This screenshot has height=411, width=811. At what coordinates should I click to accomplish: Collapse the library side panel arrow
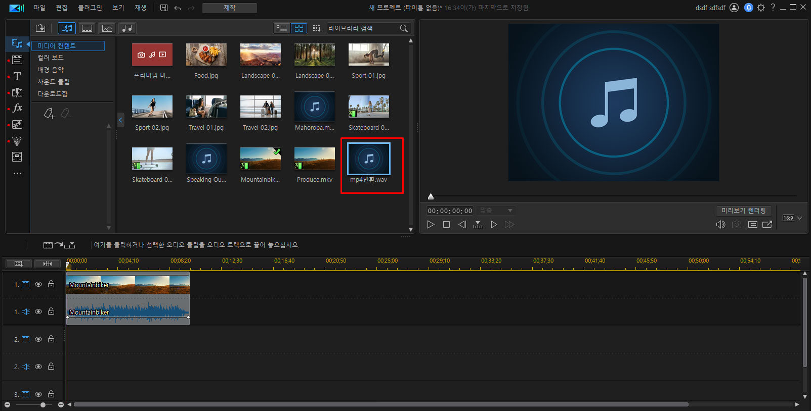pos(120,120)
